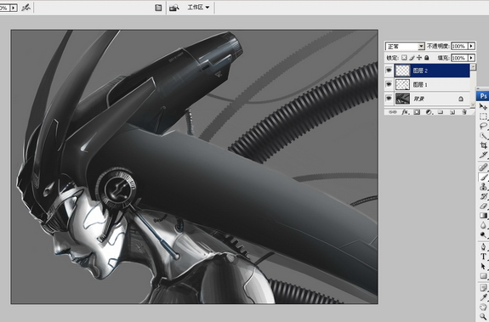The height and width of the screenshot is (322, 489).
Task: Create a new layer
Action: click(452, 112)
